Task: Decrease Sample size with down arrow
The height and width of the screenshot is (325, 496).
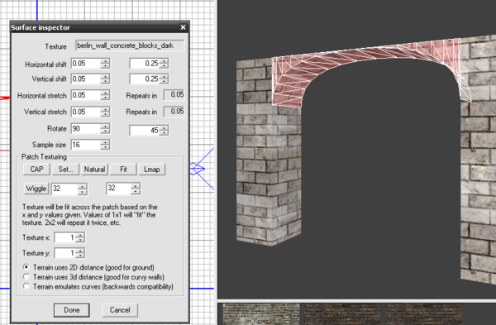Action: (105, 147)
